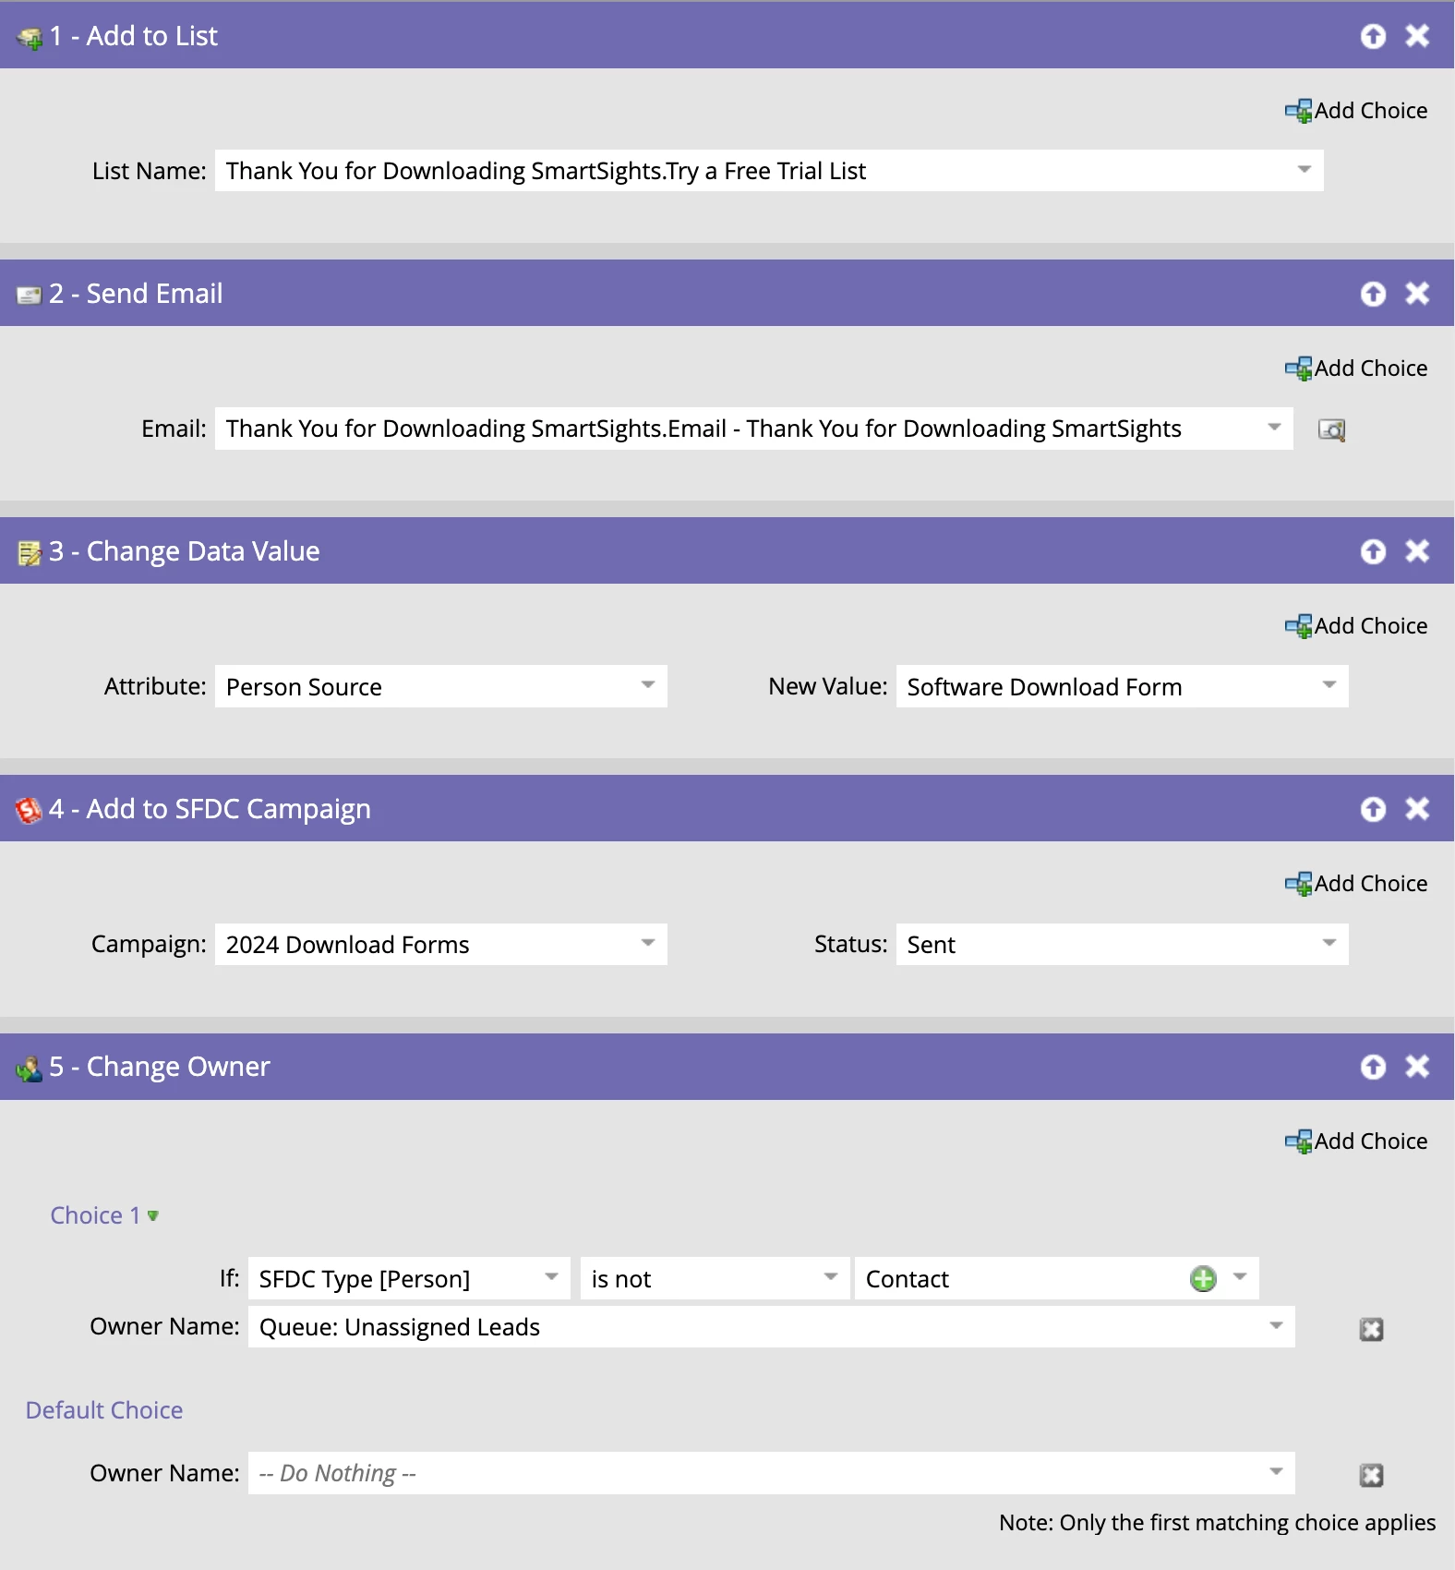Click the '2 - Send Email' header title
The height and width of the screenshot is (1570, 1455).
tap(136, 294)
